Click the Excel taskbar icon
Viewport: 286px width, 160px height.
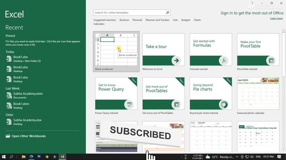[x=63, y=157]
